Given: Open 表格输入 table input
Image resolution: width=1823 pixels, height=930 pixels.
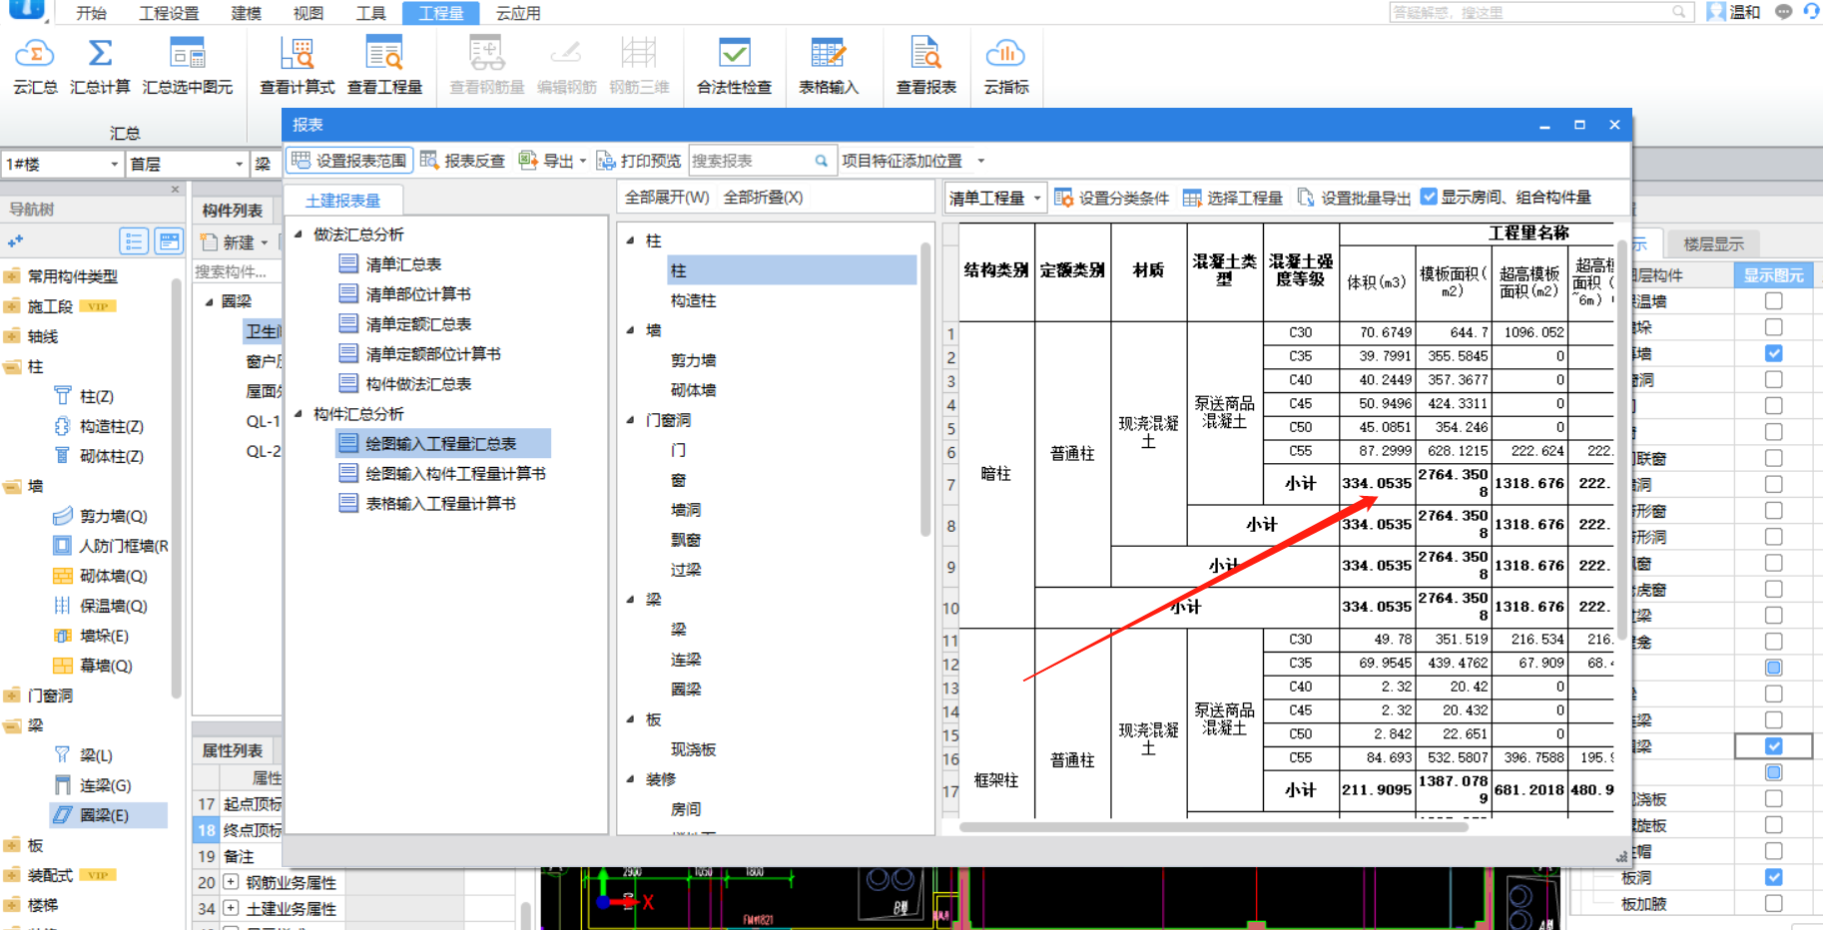Looking at the screenshot, I should pos(829,66).
